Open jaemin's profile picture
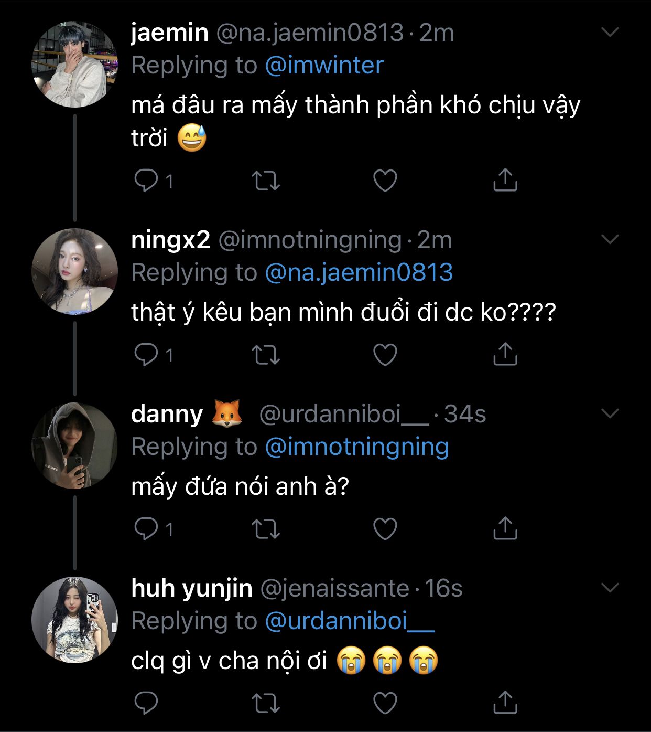Screen dimensions: 651x732 click(74, 65)
